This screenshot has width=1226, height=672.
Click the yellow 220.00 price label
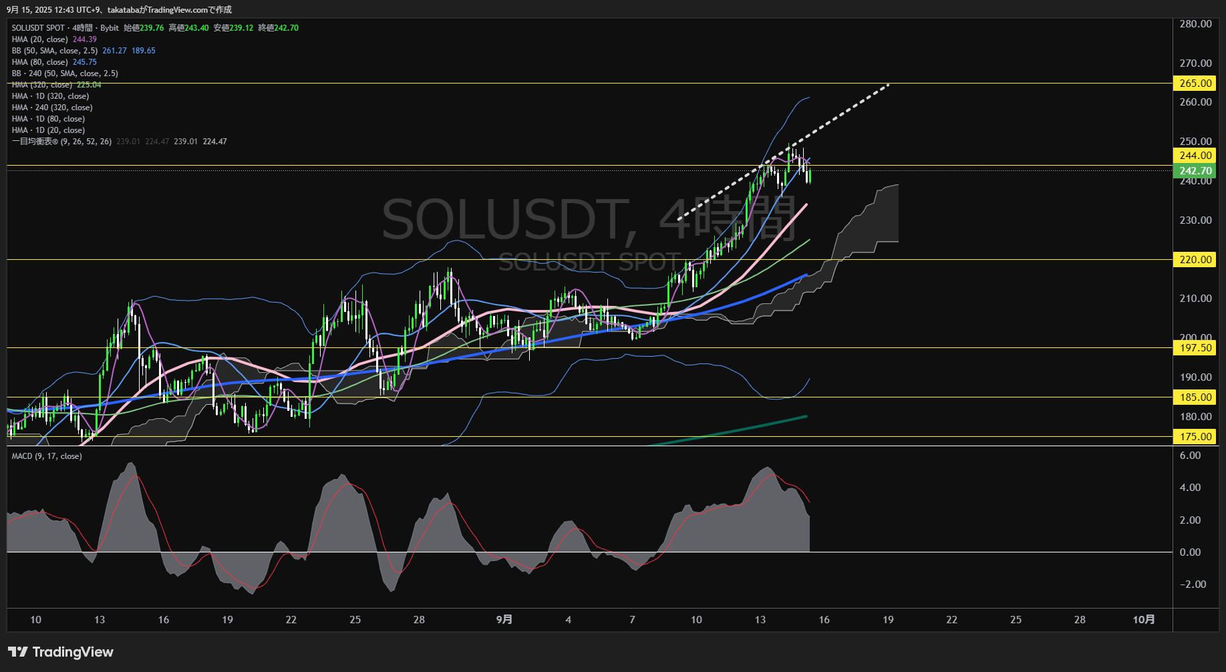coord(1195,260)
